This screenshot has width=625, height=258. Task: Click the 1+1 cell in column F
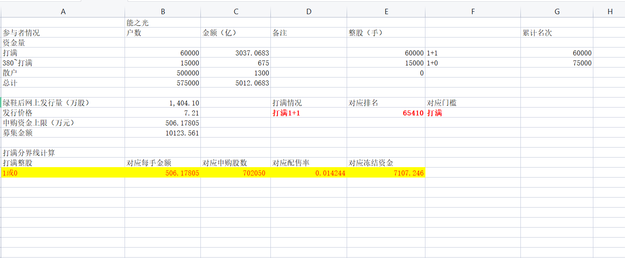[473, 53]
